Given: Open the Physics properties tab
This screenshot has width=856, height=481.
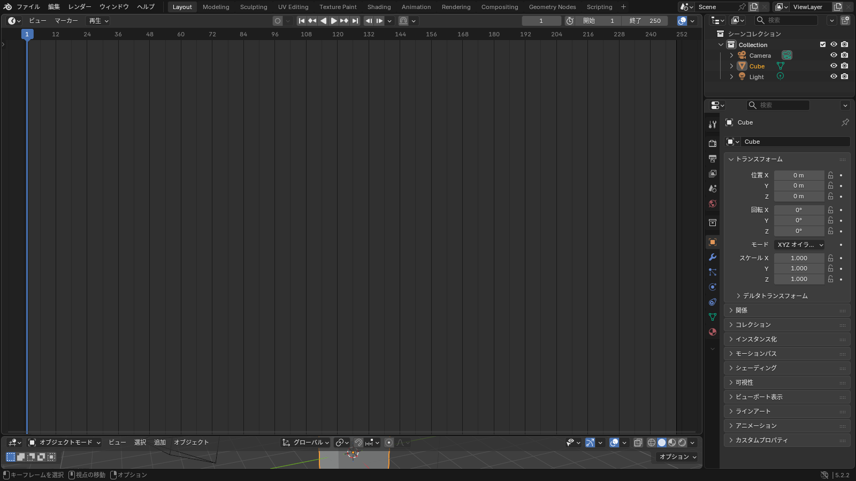Looking at the screenshot, I should click(713, 287).
